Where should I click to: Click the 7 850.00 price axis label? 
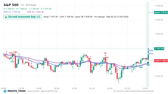(159, 20)
